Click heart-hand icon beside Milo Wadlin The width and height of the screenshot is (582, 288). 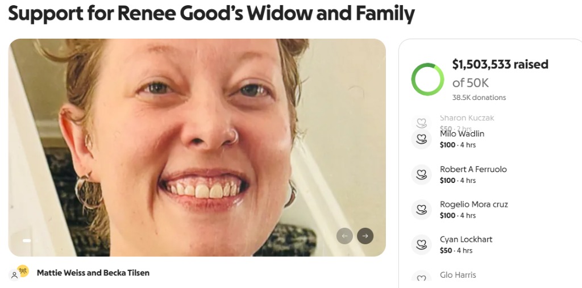[422, 139]
